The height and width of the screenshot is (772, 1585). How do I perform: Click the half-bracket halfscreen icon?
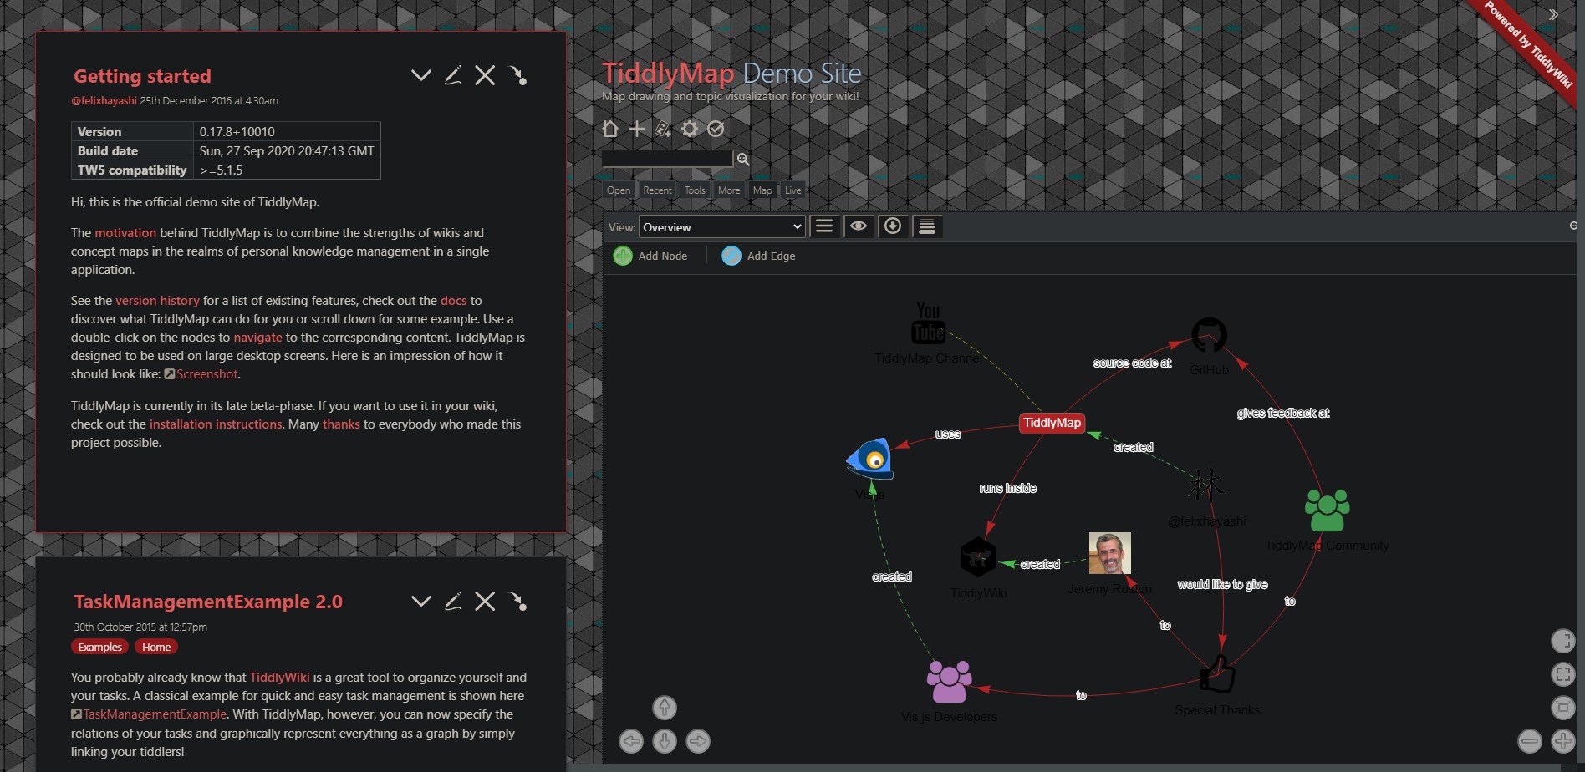pos(1563,641)
